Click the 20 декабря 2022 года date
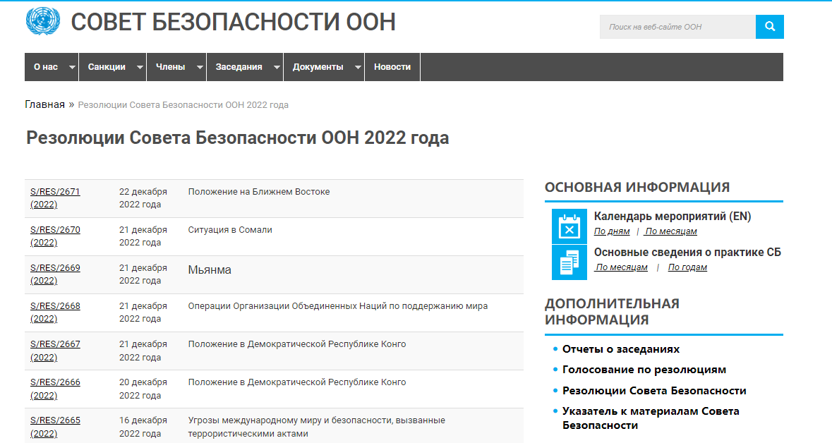This screenshot has width=832, height=443. point(143,389)
